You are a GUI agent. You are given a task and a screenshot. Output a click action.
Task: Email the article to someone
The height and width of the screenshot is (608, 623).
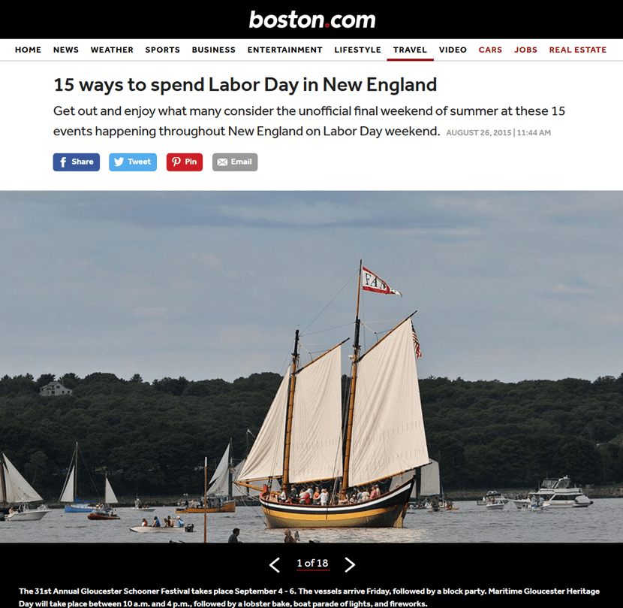pos(235,162)
